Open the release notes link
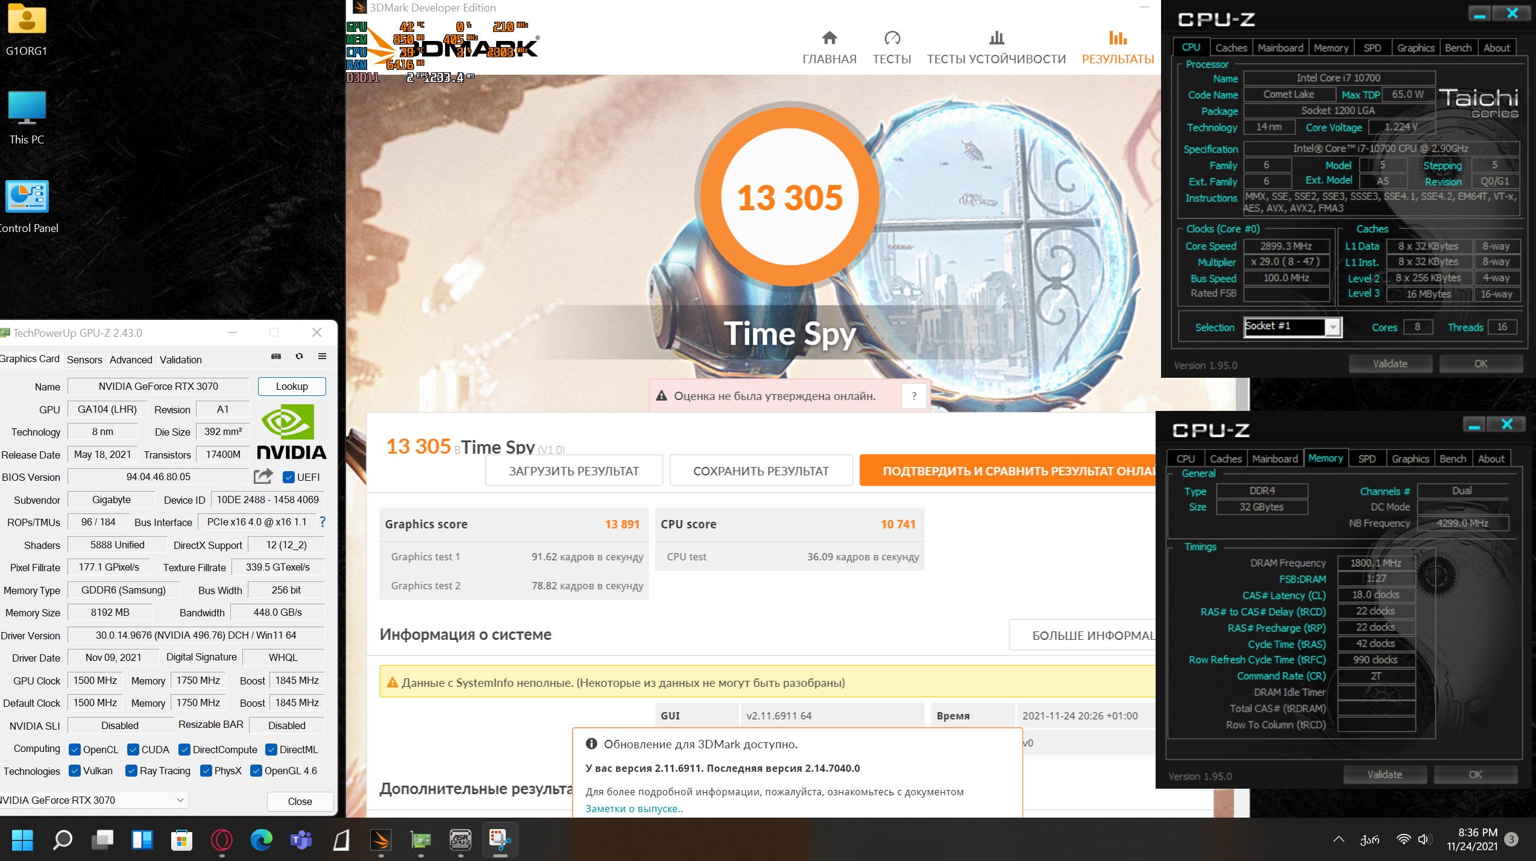 (x=633, y=809)
